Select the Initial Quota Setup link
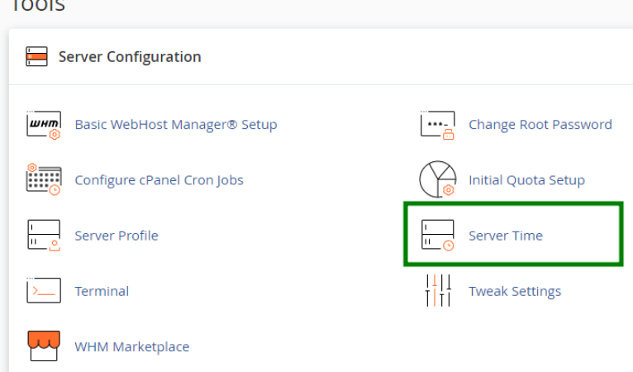633x372 pixels. pos(526,180)
